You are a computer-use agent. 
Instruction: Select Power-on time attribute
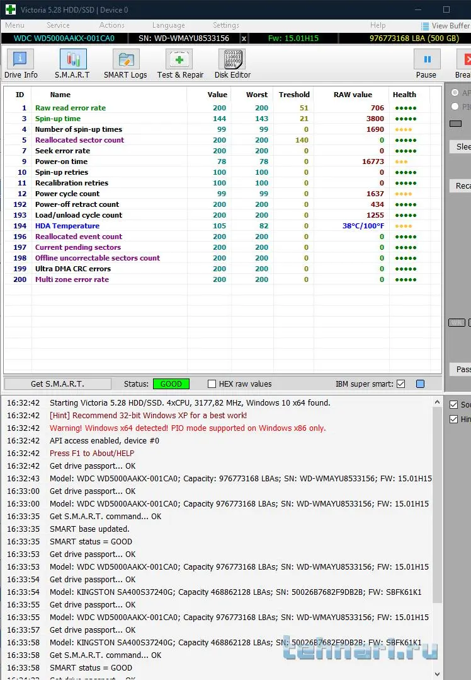pos(222,161)
